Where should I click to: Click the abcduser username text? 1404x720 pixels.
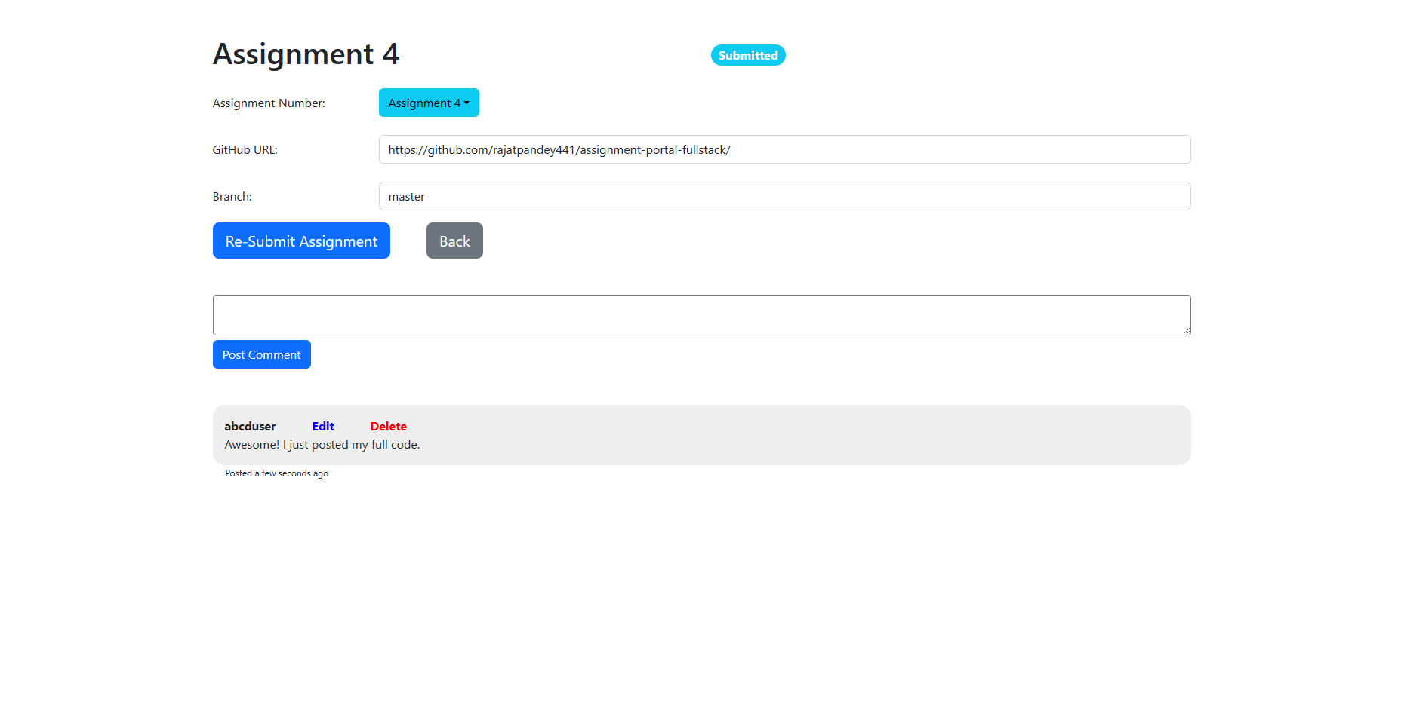click(250, 426)
